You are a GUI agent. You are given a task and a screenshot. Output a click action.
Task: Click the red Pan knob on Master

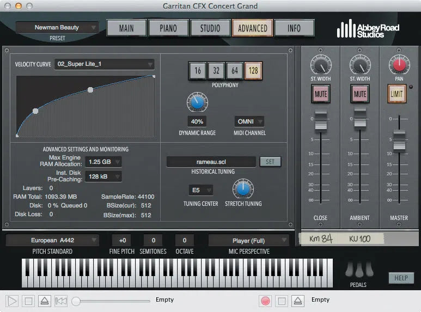pyautogui.click(x=399, y=66)
